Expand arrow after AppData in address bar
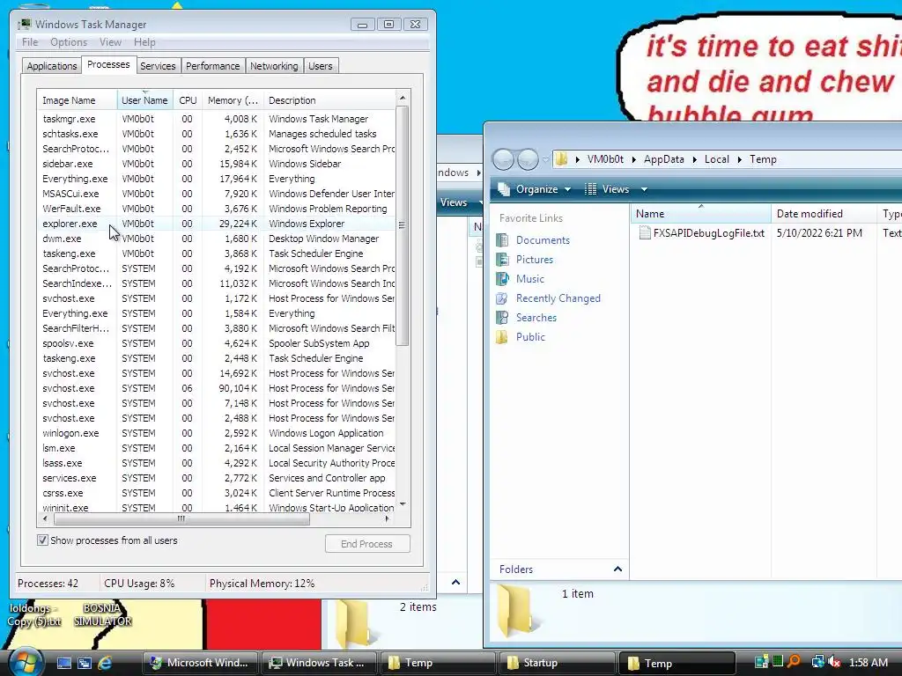Screen dimensions: 902x676 click(x=694, y=160)
